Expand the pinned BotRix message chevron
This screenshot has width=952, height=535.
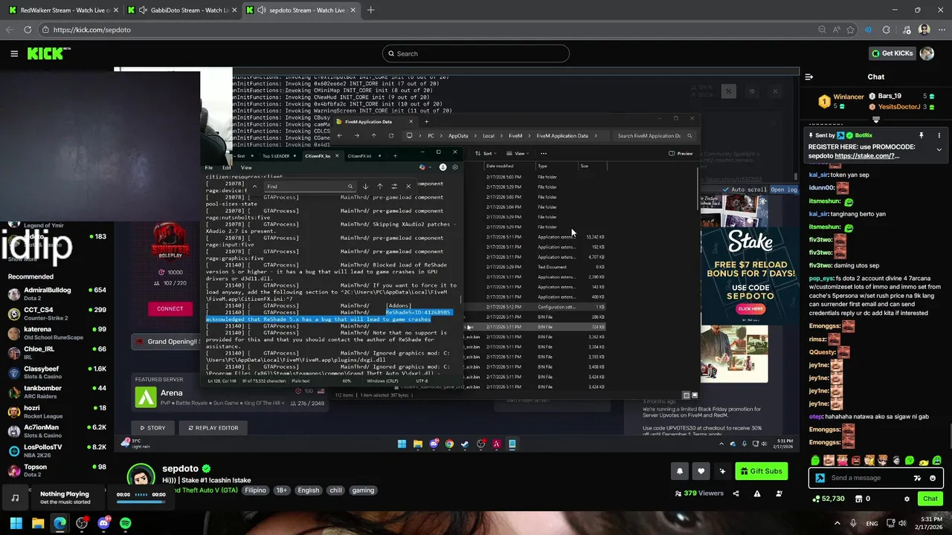click(939, 149)
